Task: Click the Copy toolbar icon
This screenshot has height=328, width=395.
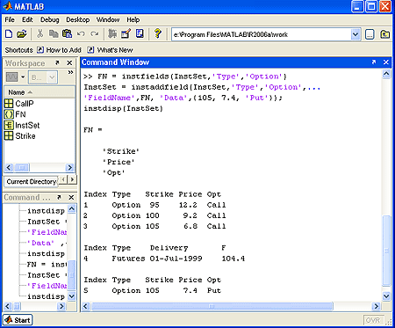Action: [x=54, y=34]
